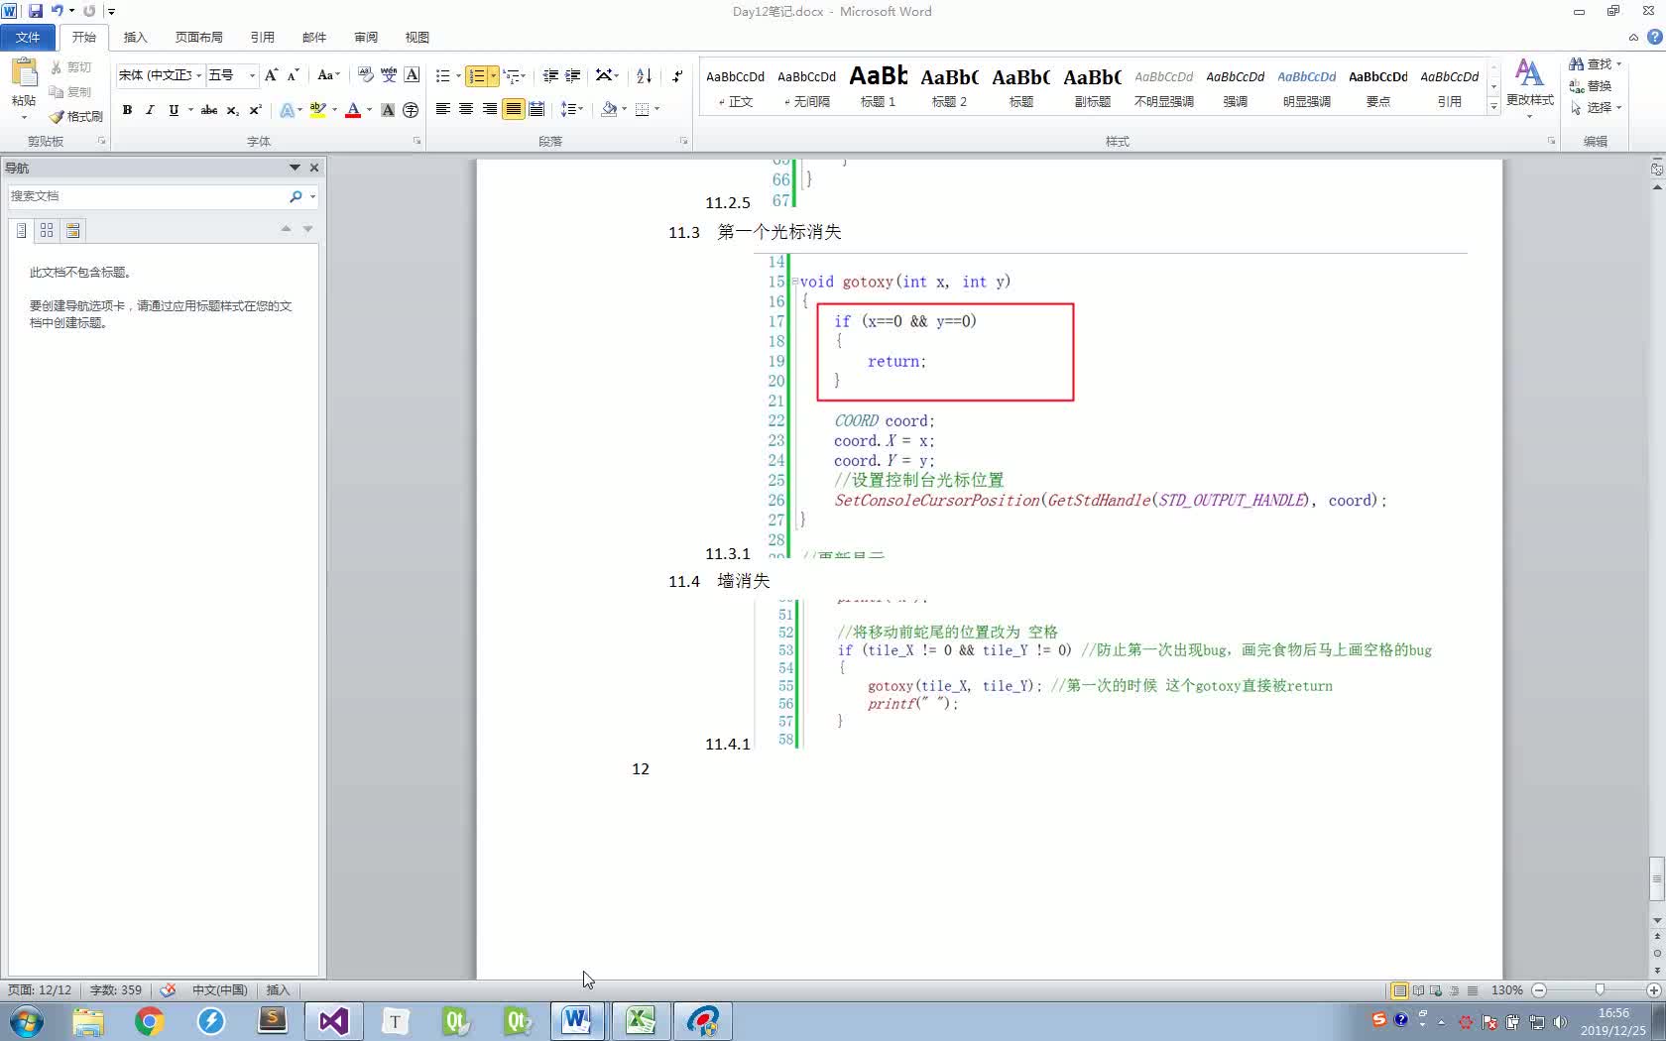Toggle Subscript formatting
The height and width of the screenshot is (1041, 1666).
[x=232, y=110]
